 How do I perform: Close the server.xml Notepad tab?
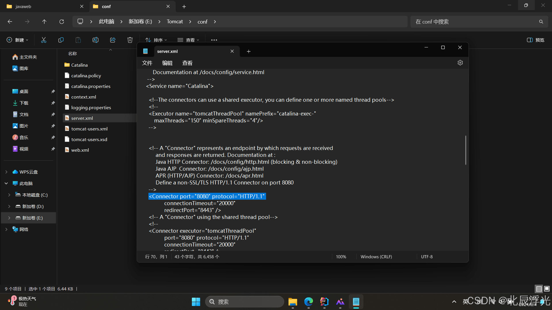pos(232,51)
